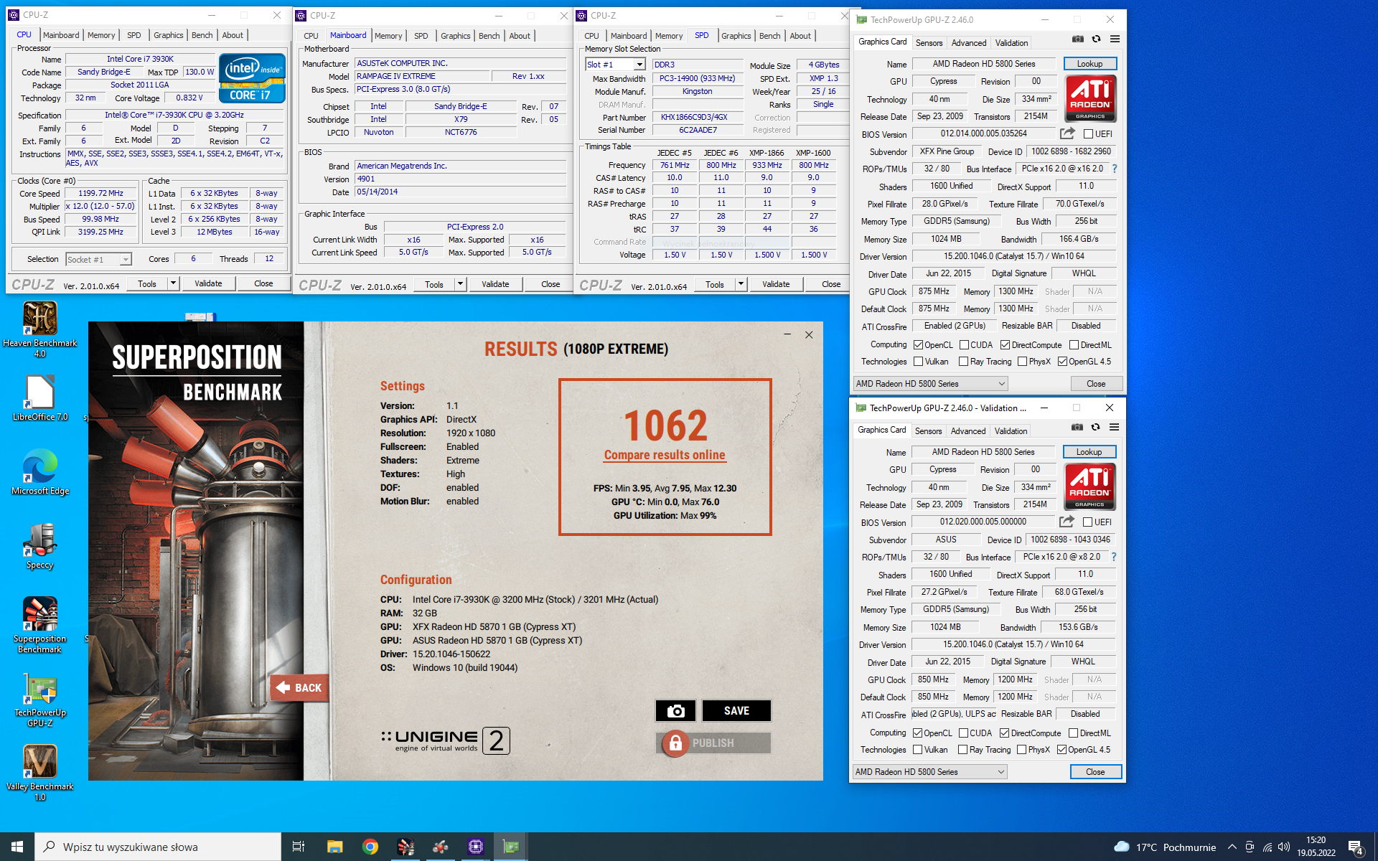Click bus interface question mark in bottom GPU-Z
The image size is (1378, 861).
(x=1114, y=557)
